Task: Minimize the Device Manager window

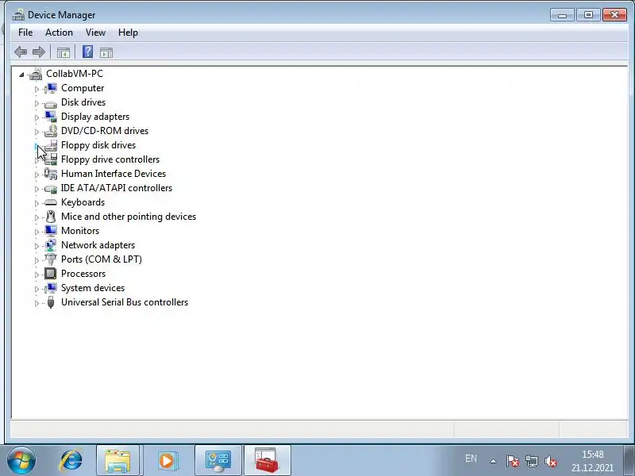Action: point(562,15)
